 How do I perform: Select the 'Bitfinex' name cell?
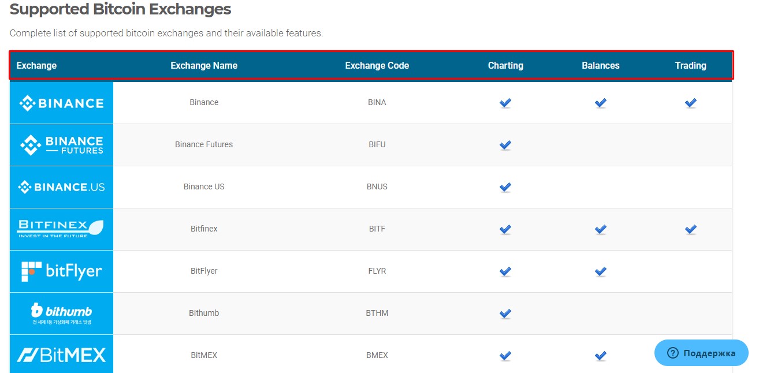[x=204, y=229]
